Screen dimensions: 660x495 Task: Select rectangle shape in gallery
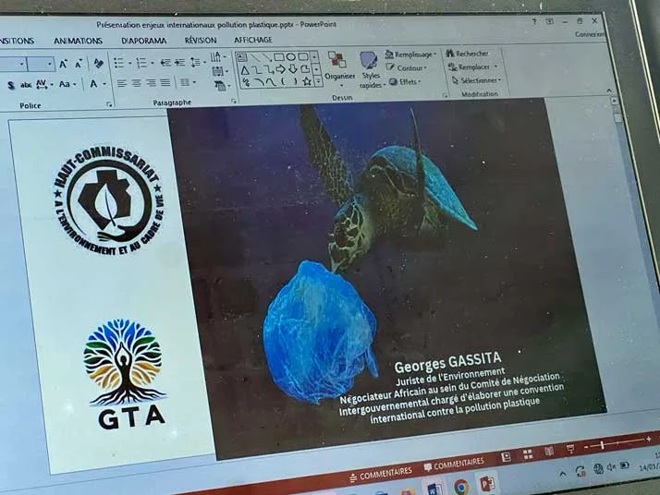(x=278, y=56)
